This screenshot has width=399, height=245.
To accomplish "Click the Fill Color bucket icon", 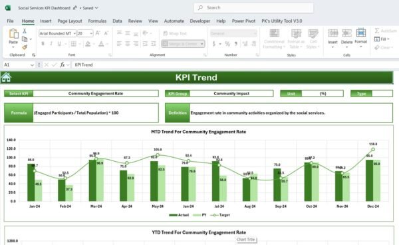I will [88, 44].
